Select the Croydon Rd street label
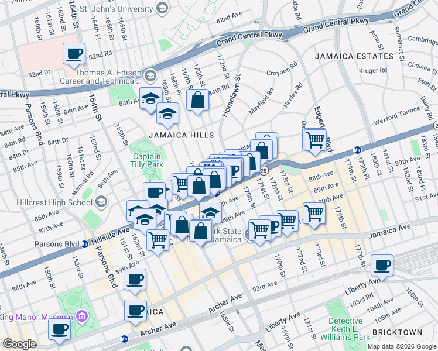Screen dimensions: 438x351 pos(282,69)
